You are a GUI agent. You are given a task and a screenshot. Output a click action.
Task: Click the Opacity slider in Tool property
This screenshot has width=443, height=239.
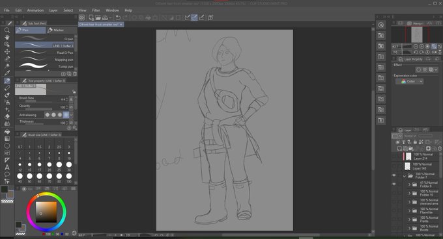(x=38, y=108)
